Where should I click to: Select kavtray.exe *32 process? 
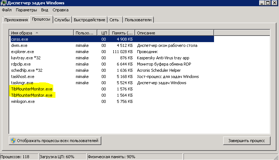(112, 58)
